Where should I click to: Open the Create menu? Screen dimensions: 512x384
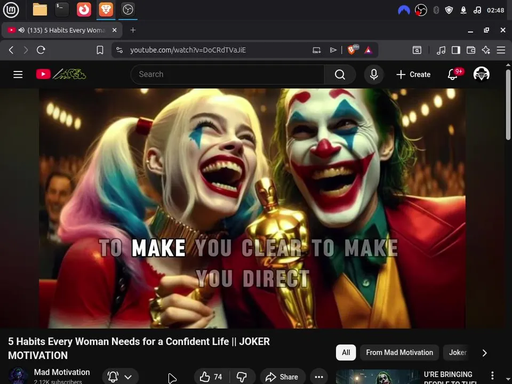413,75
